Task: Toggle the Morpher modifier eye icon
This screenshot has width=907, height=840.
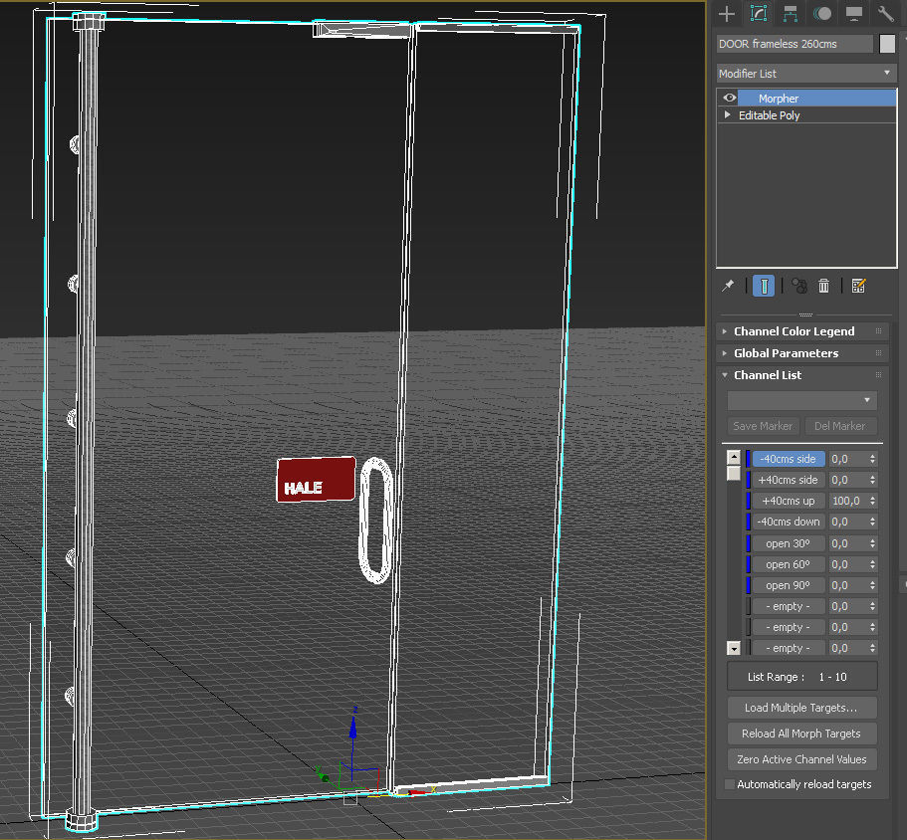Action: click(730, 98)
